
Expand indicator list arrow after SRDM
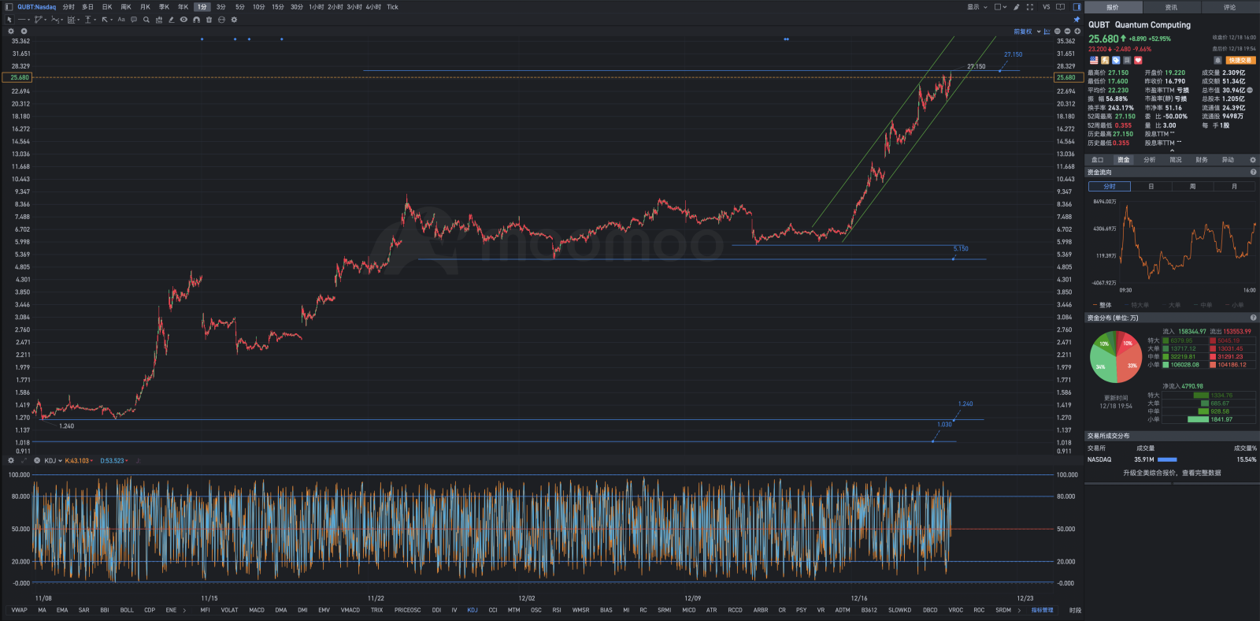pos(1019,610)
